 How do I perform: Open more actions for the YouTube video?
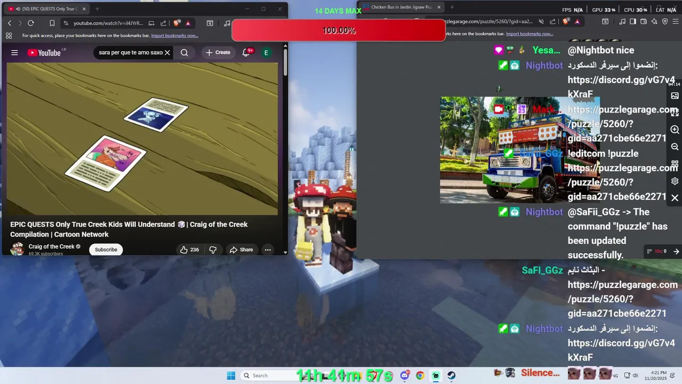coord(267,250)
